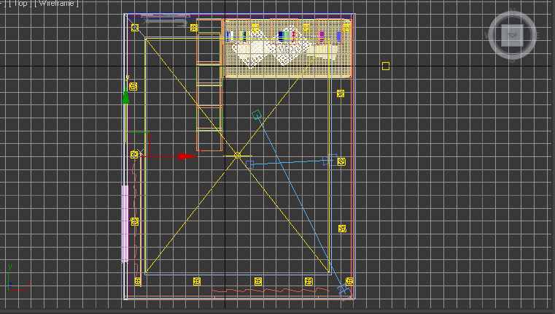Image resolution: width=555 pixels, height=314 pixels.
Task: Select the sofa with white pillows
Action: pyautogui.click(x=289, y=48)
